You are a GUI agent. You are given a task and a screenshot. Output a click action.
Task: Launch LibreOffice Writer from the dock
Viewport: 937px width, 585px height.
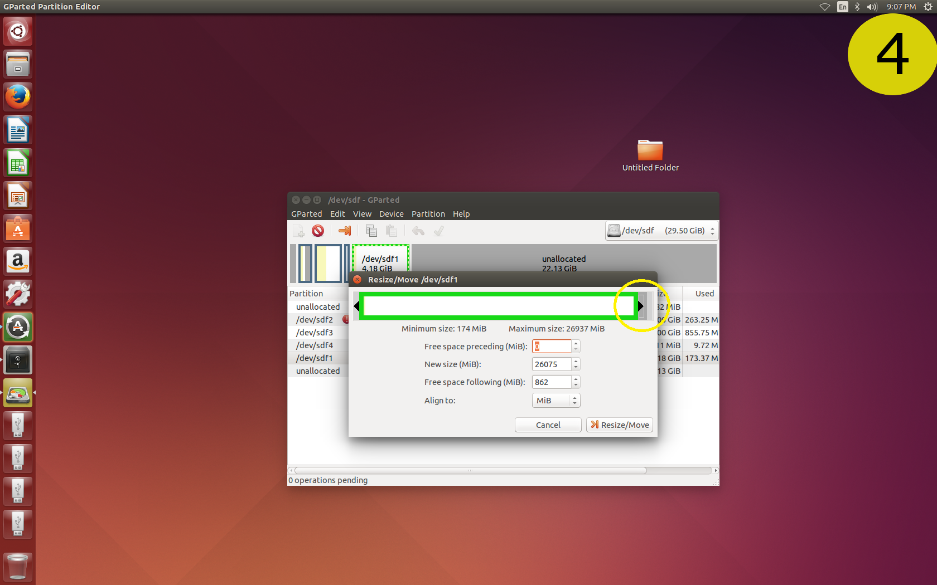(x=18, y=130)
